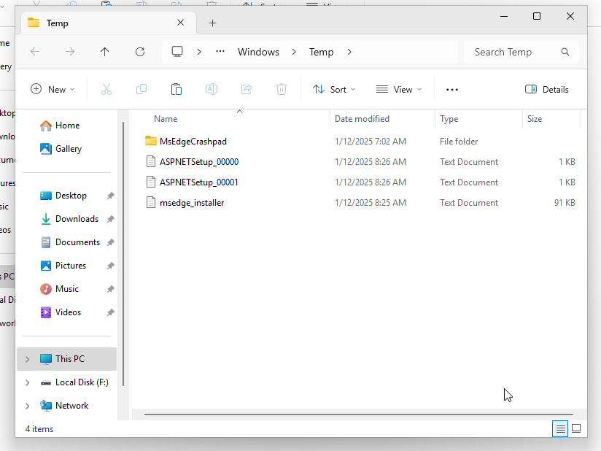Expand chevron after Temp breadcrumb
Viewport: 601px width, 451px height.
point(349,52)
